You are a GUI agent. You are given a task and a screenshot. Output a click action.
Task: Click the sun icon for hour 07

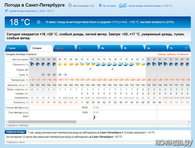coord(65,64)
